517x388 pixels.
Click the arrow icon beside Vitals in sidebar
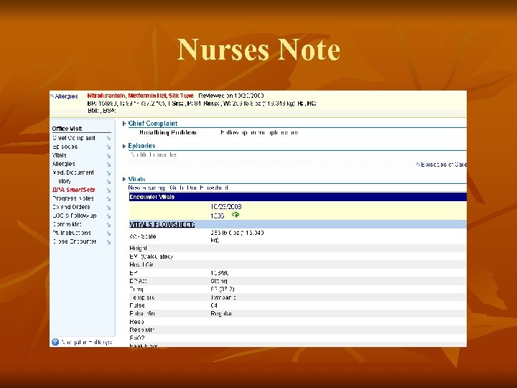109,156
